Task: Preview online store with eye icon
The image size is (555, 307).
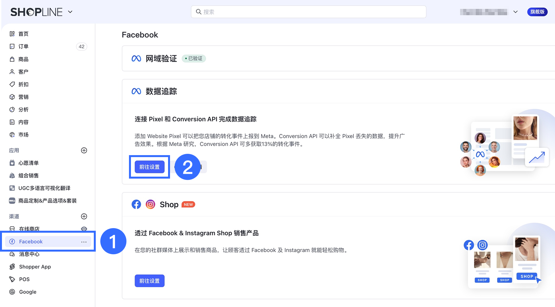Action: 84,229
